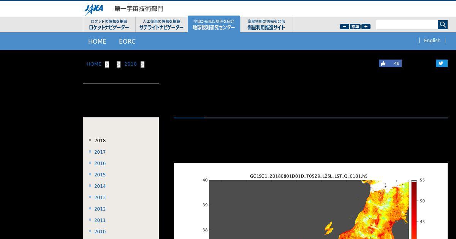Click the Twitter share button
Viewport: 456px width, 239px height.
[x=442, y=63]
